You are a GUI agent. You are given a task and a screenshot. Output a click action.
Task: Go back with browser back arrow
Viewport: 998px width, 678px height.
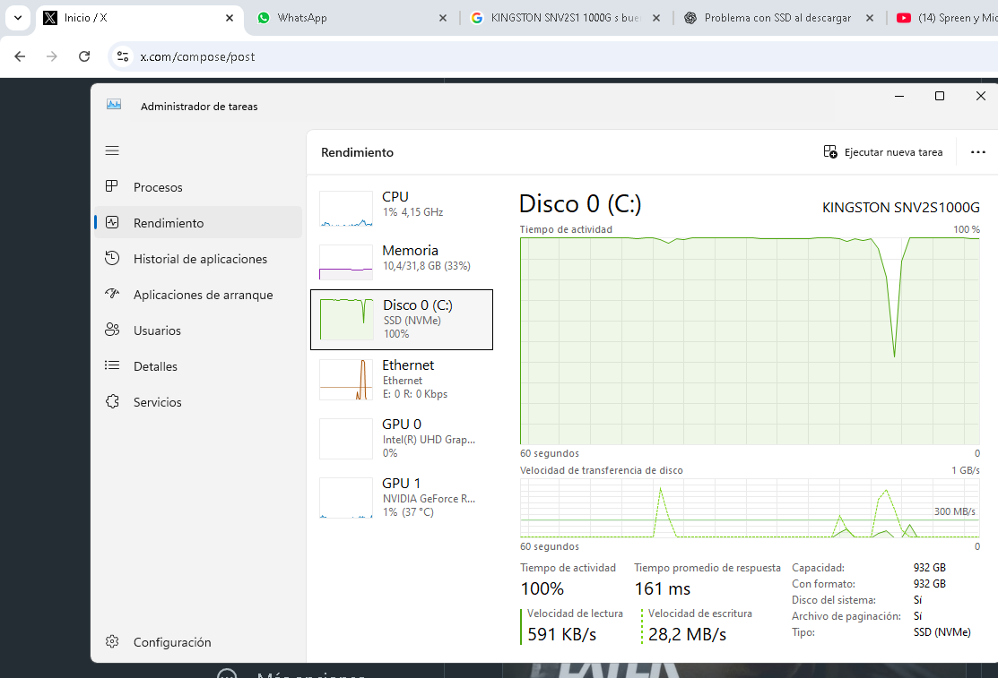pos(20,56)
